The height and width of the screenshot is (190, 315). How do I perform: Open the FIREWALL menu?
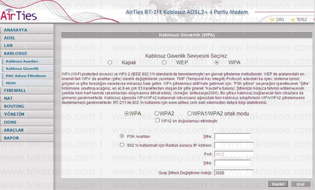[x=27, y=91]
